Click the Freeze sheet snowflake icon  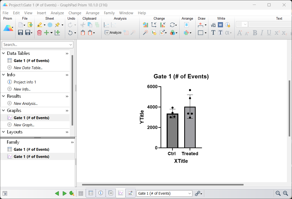[50, 25]
